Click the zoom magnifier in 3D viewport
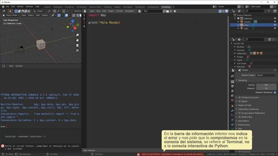 77,35
